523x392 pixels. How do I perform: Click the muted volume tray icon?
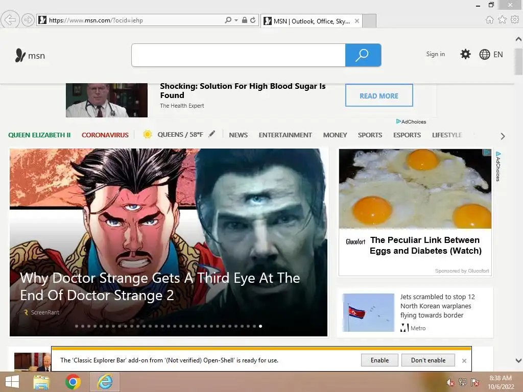pos(450,382)
